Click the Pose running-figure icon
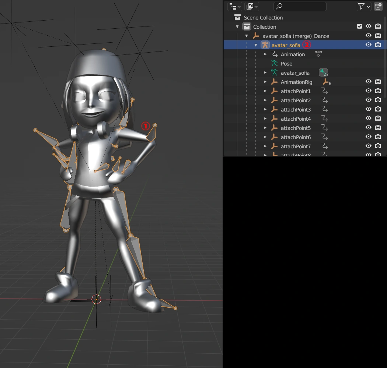387x368 pixels. tap(274, 64)
